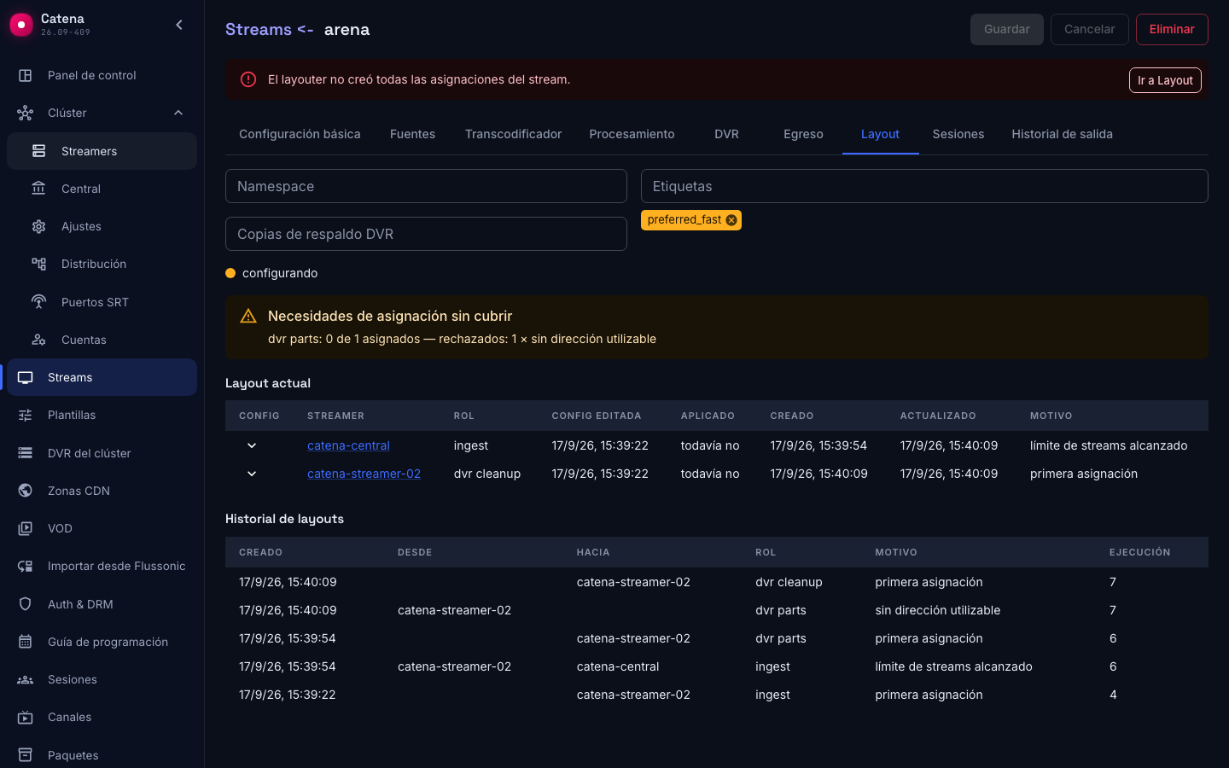The image size is (1229, 768).
Task: Click the Importar desde Flussonic icon
Action: [26, 566]
